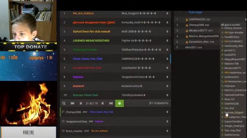Click We_Are_Indians tag beside licess_master
The width and height of the screenshot is (247, 138).
pyautogui.click(x=100, y=131)
